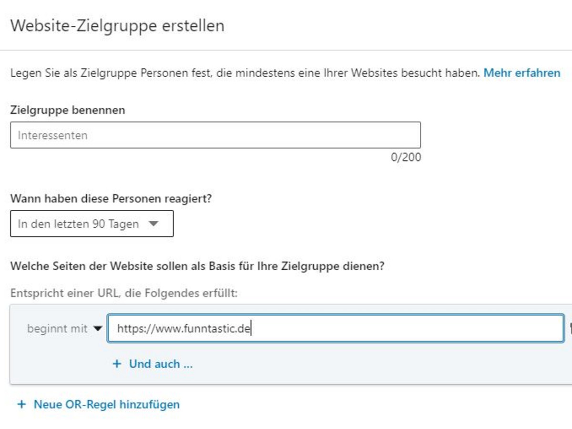The height and width of the screenshot is (429, 572).
Task: Add another condition via 'Und auch ...'
Action: point(160,364)
